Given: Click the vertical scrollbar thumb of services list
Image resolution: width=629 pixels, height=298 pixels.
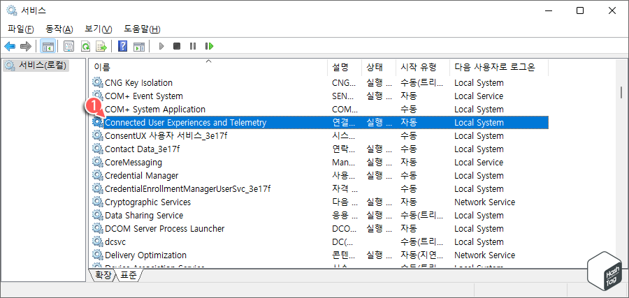Looking at the screenshot, I should [x=621, y=91].
